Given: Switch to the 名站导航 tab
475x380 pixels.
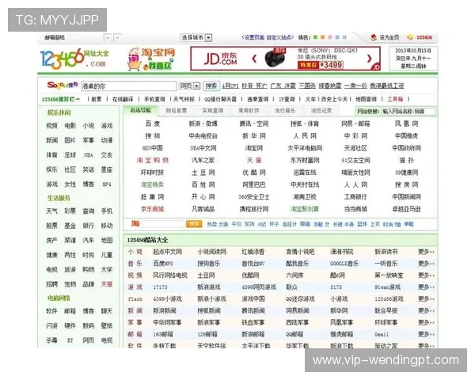Looking at the screenshot, I should (141, 111).
